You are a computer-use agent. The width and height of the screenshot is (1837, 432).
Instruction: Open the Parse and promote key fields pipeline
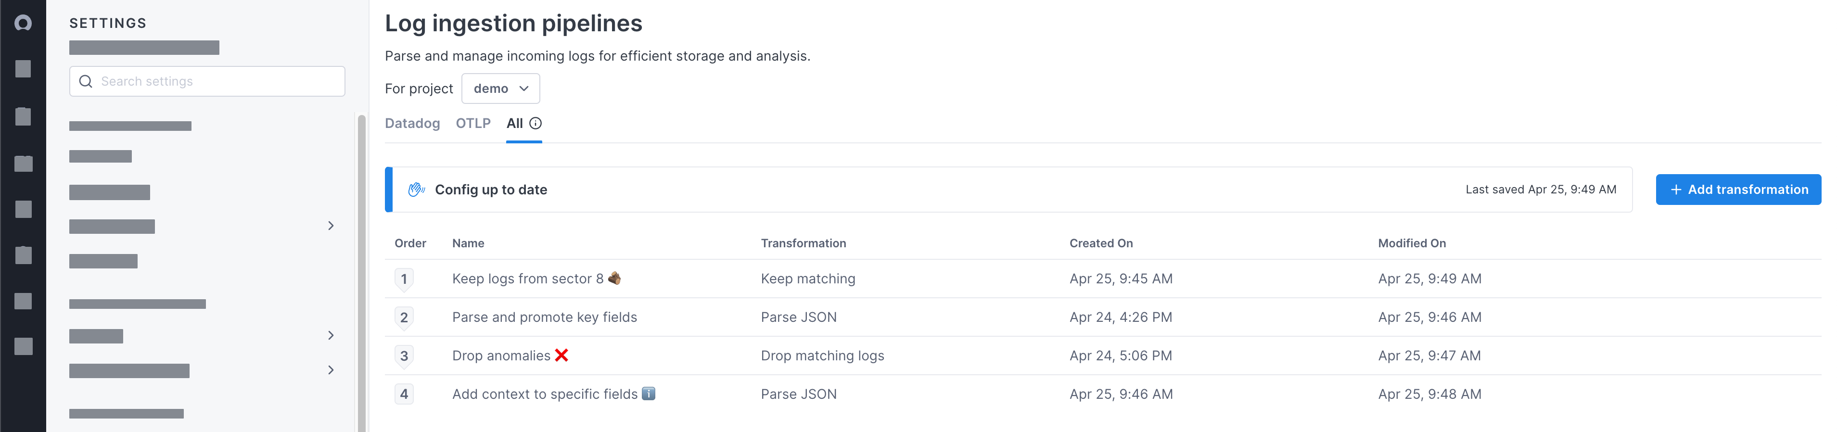pos(544,317)
